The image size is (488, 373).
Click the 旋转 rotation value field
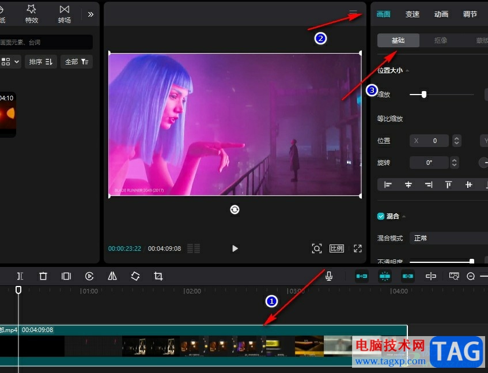[429, 163]
